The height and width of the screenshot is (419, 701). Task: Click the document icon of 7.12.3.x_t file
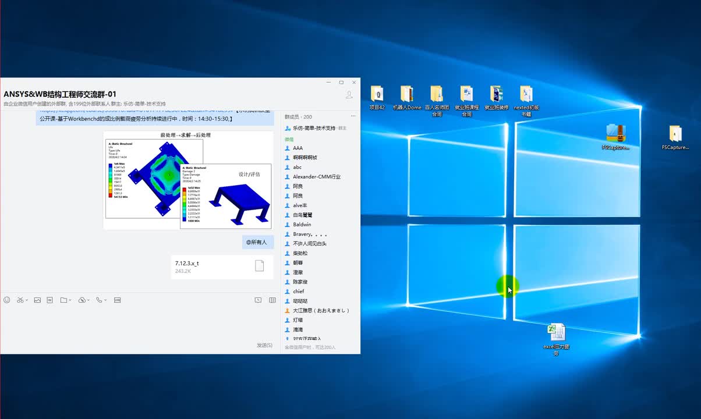[260, 266]
